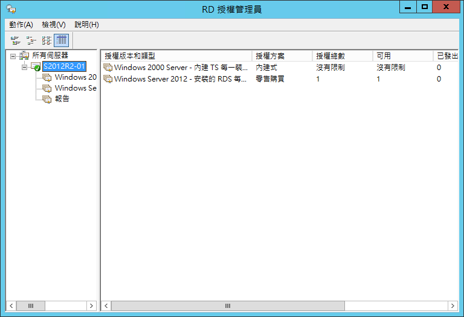Click the S2012R2-01 activated server icon
Screen dimensions: 464x317
pos(36,66)
